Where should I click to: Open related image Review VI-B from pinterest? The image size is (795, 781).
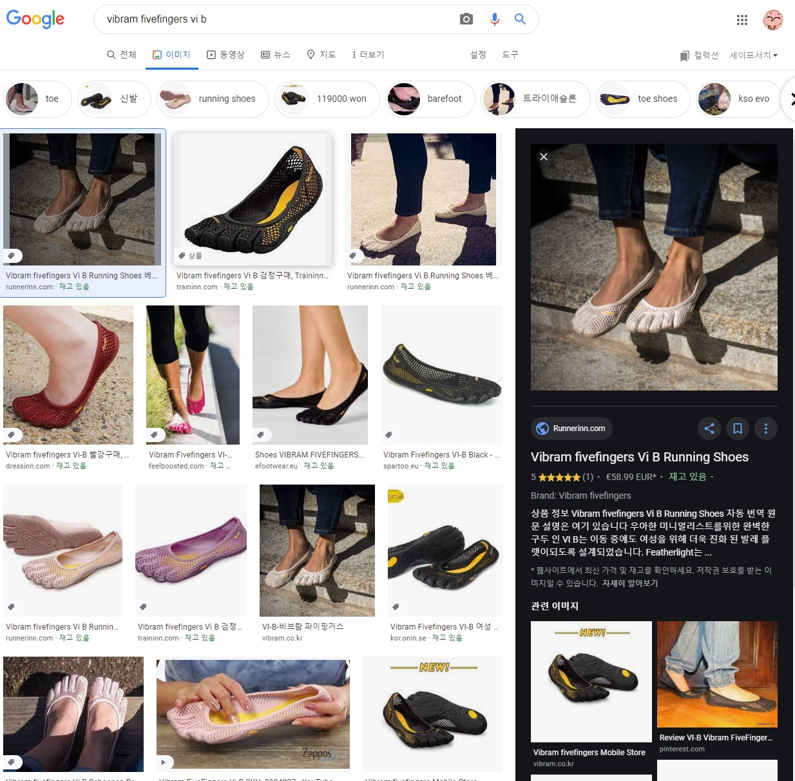tap(717, 674)
